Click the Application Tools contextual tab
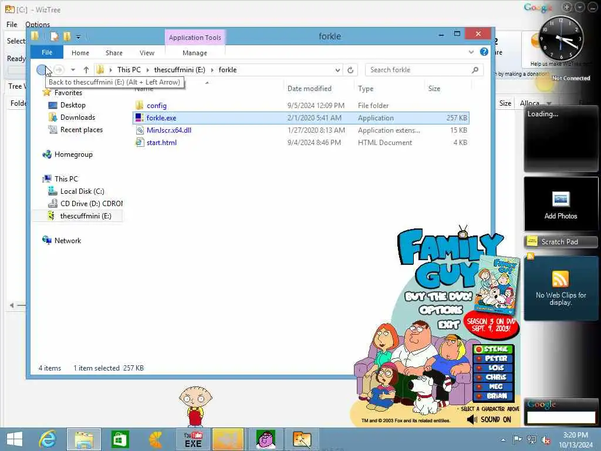The height and width of the screenshot is (451, 601). click(195, 38)
